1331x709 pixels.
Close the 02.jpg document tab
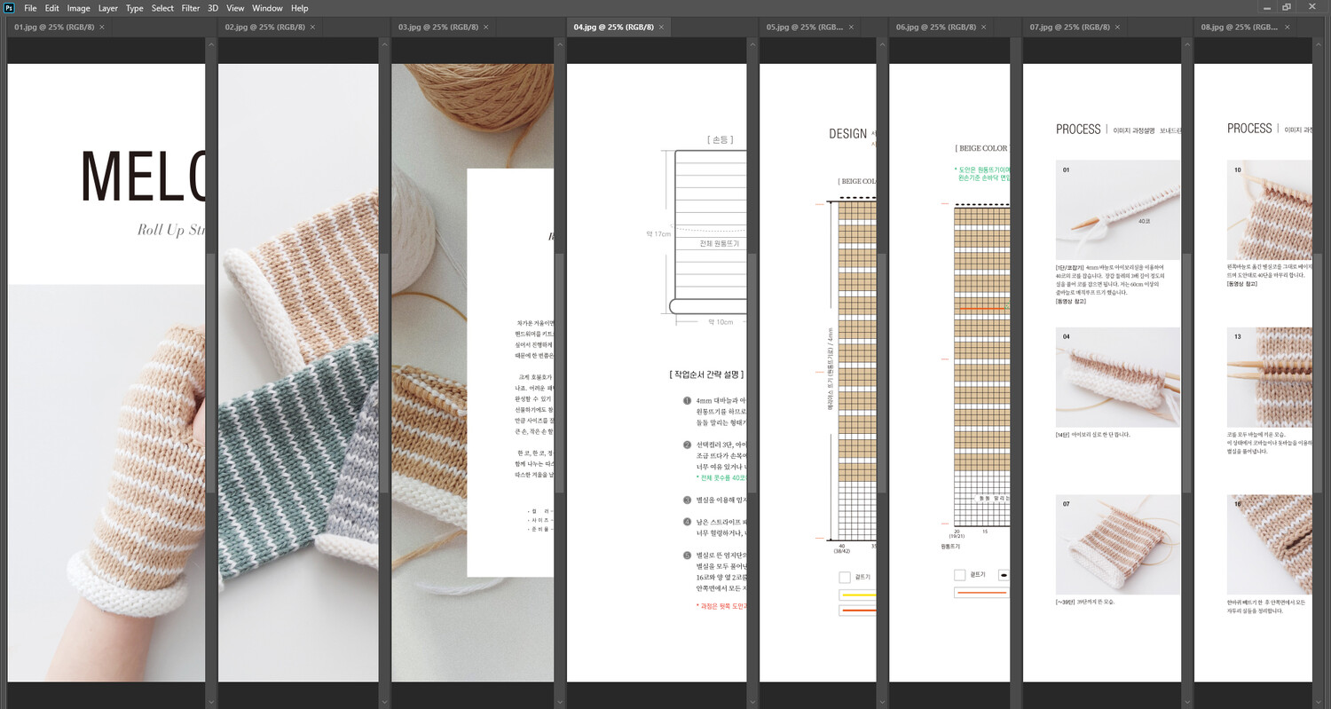click(312, 28)
